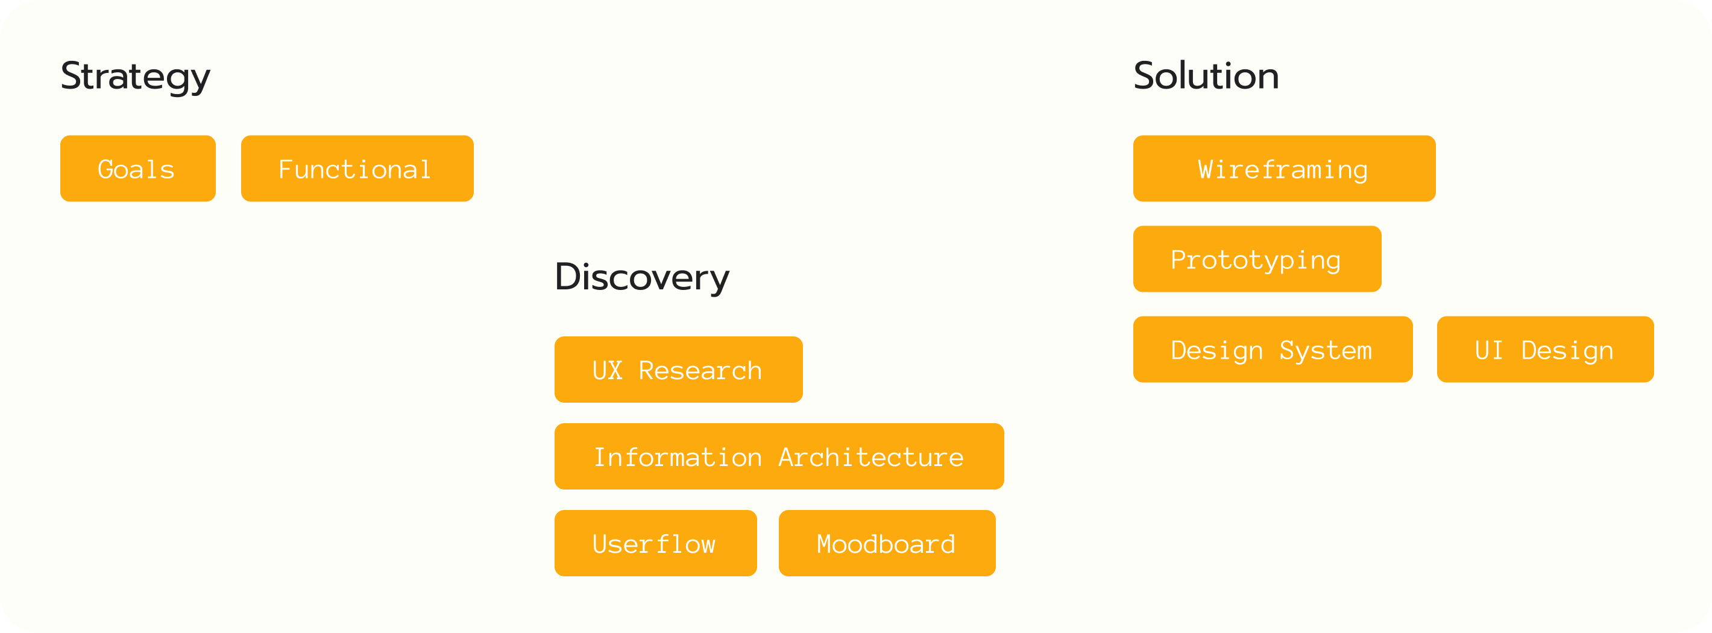This screenshot has height=633, width=1712.
Task: Choose the Moodboard tag
Action: pos(887,543)
